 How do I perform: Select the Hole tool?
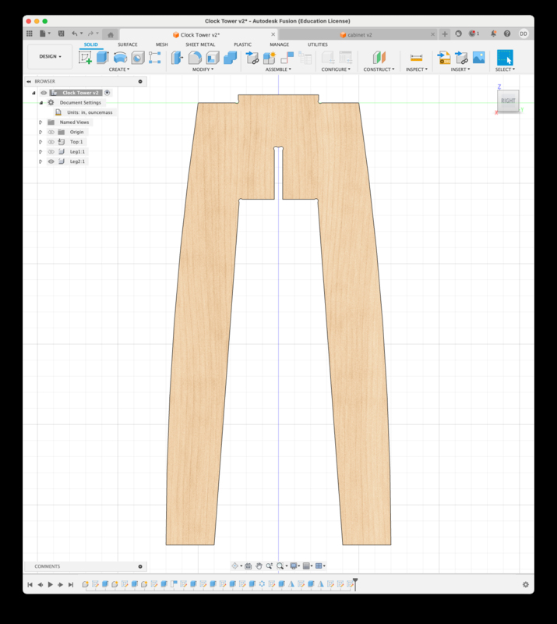click(138, 58)
